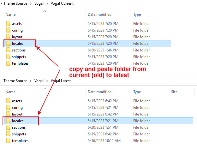Open assets folder icon in Vogal Latest
The image size is (197, 154).
coord(8,101)
